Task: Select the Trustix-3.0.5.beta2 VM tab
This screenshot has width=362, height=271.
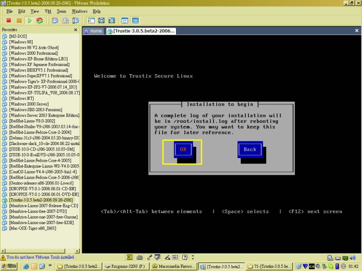Action: pos(141,31)
